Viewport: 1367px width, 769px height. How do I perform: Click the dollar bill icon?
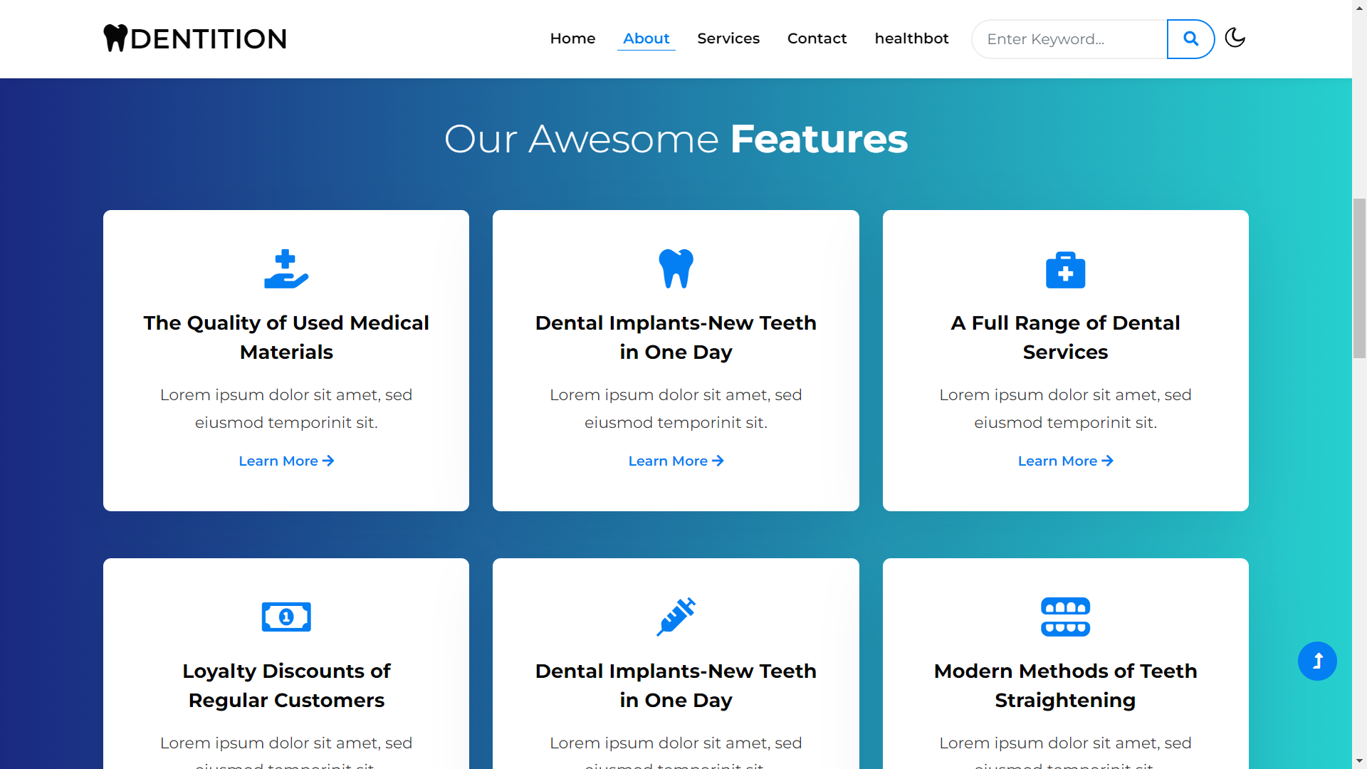(x=286, y=617)
